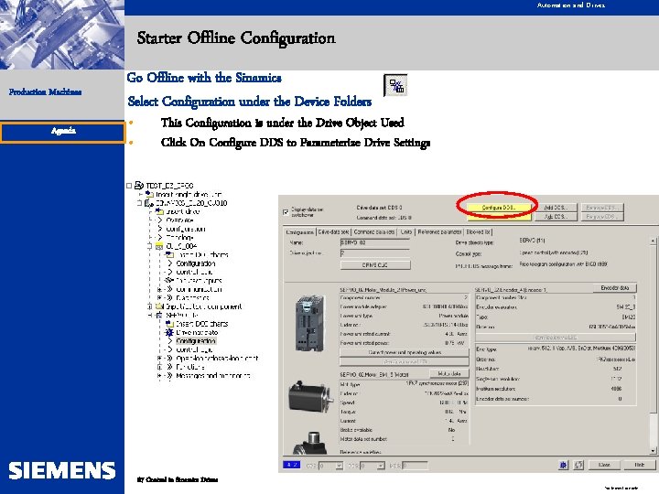Viewport: 659px width, 494px height.
Task: Open the DDS dropdown in the bottom bar
Action: [380, 466]
